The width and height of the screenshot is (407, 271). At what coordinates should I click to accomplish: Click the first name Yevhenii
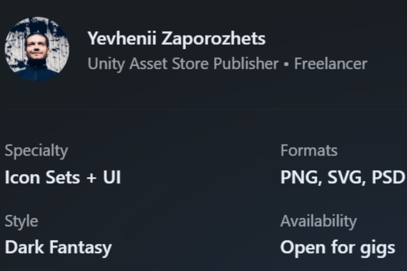click(x=122, y=38)
